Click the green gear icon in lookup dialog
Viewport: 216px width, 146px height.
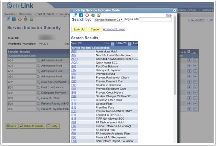[93, 15]
